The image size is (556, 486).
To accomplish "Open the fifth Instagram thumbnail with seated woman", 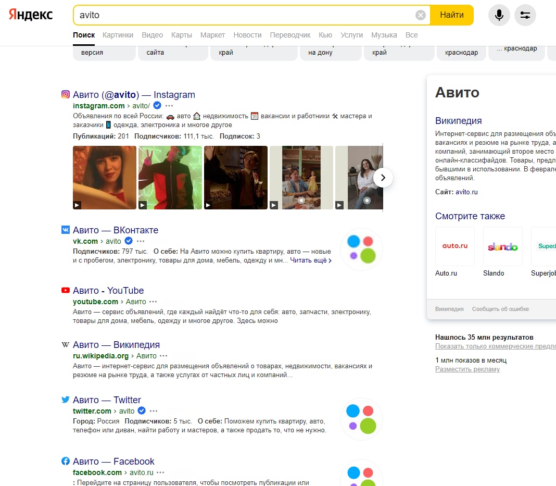I will pos(359,178).
